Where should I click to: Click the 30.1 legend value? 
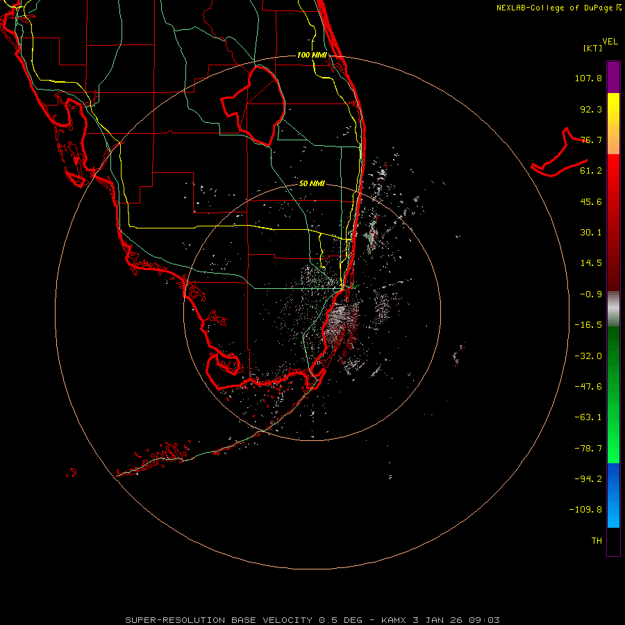click(x=591, y=233)
